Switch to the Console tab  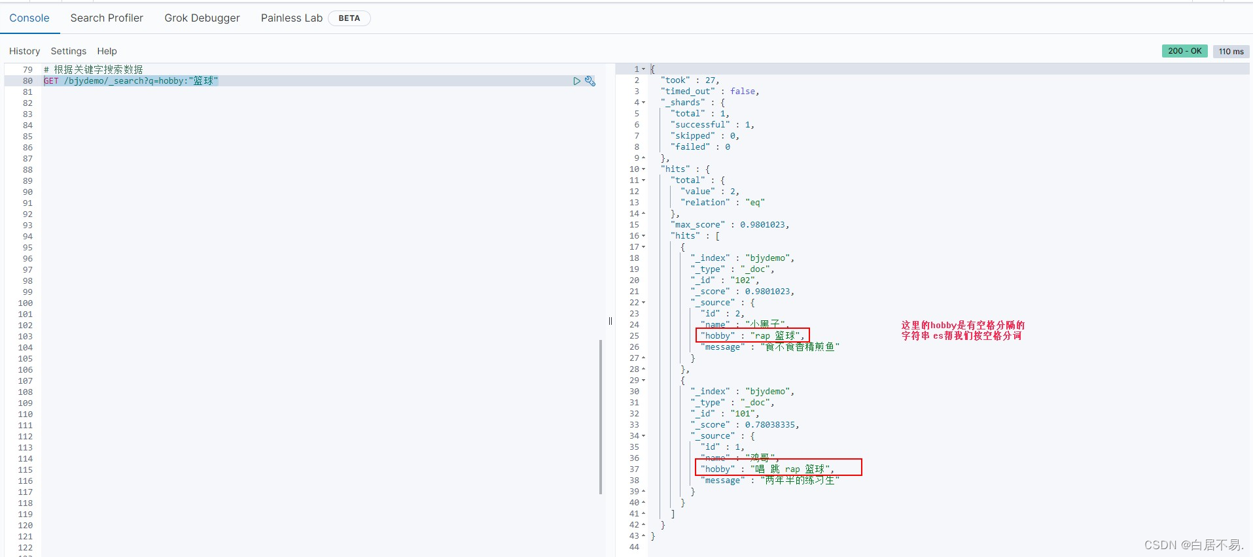[x=29, y=18]
